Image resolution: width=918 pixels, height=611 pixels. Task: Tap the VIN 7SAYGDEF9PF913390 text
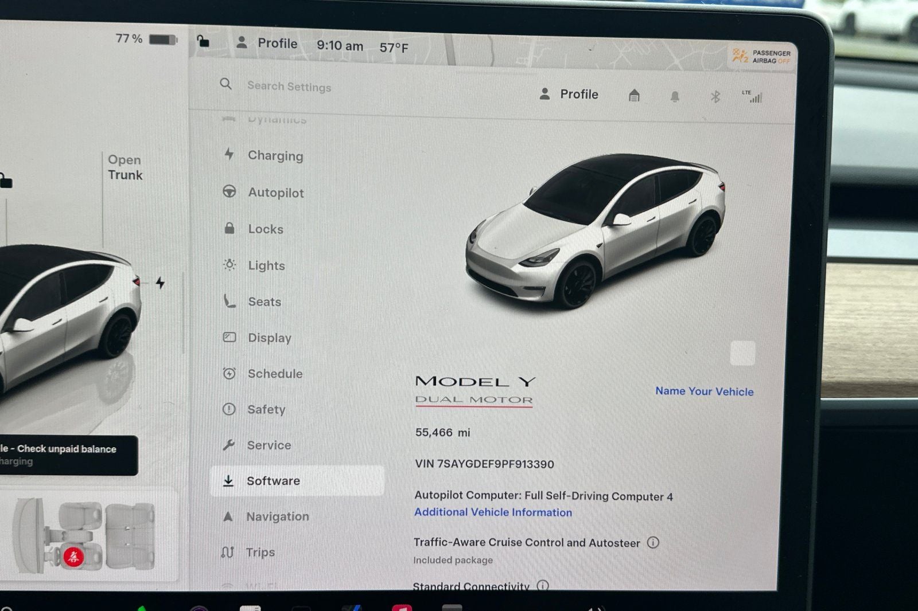coord(484,464)
